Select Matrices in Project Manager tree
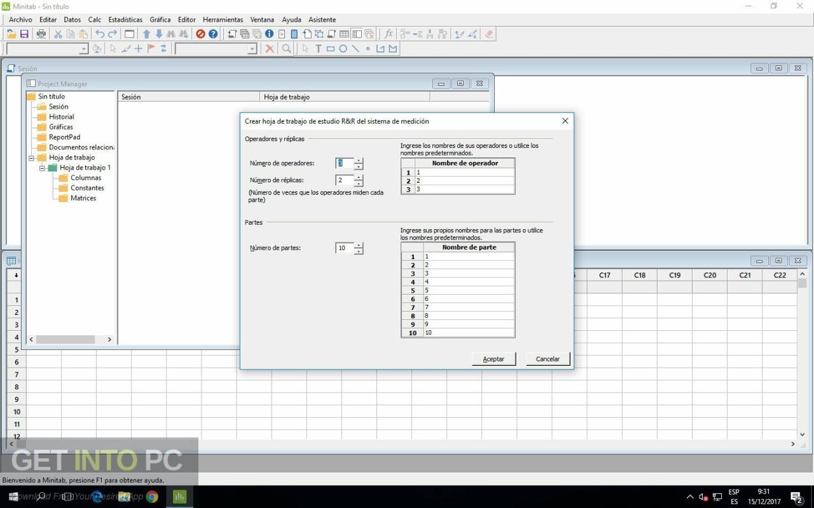The width and height of the screenshot is (814, 508). [83, 198]
